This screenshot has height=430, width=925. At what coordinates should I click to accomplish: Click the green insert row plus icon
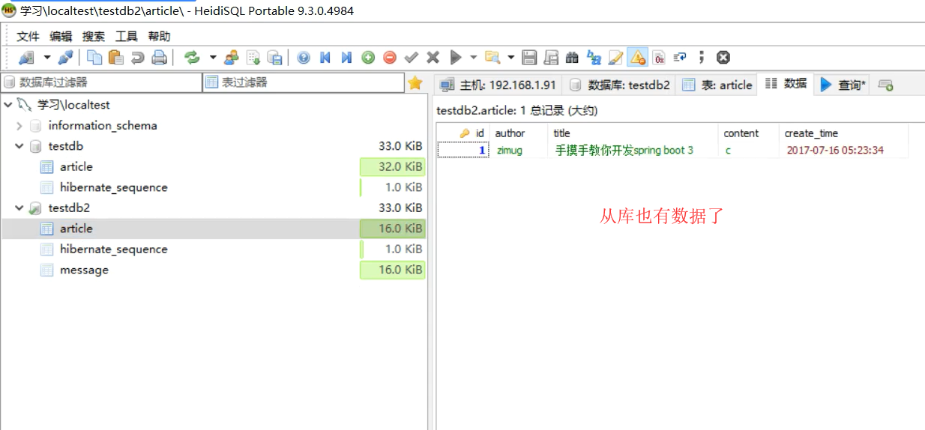(x=368, y=58)
